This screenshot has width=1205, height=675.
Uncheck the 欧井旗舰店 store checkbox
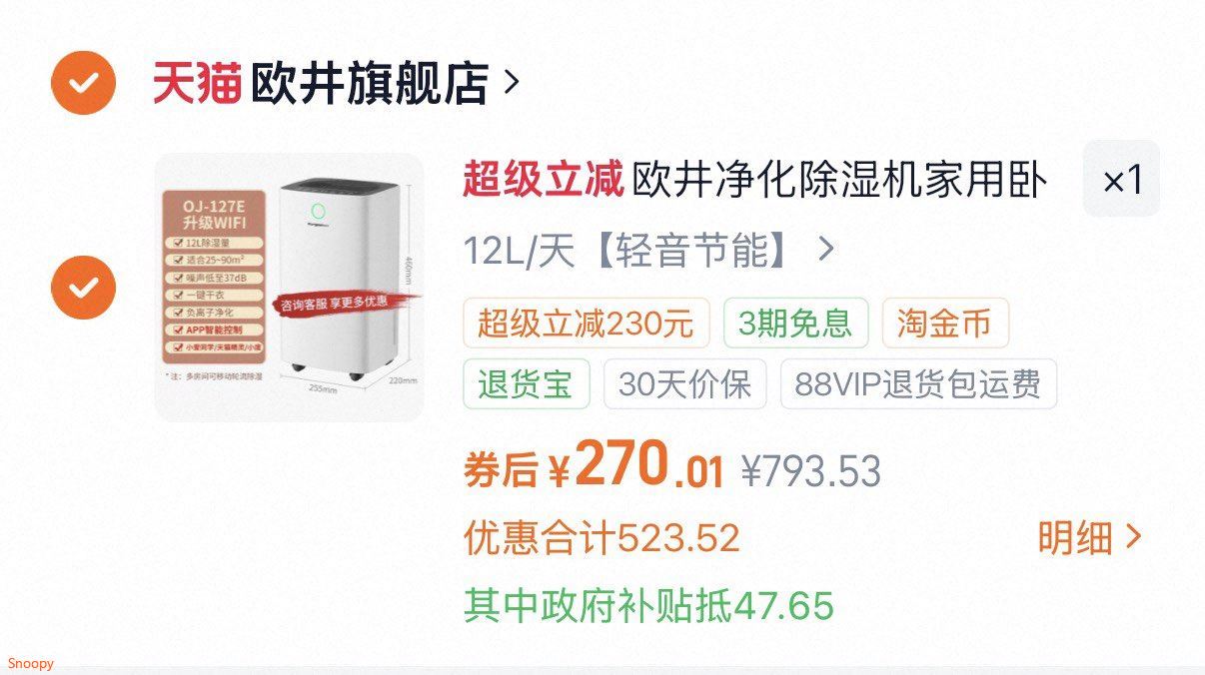point(83,82)
